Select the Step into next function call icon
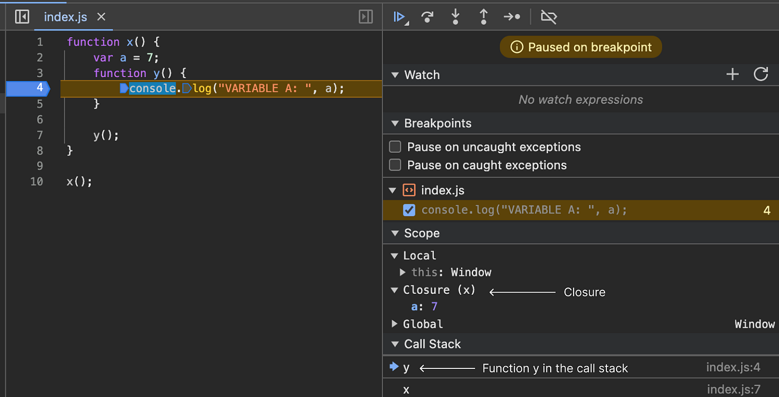779x397 pixels. (x=455, y=17)
